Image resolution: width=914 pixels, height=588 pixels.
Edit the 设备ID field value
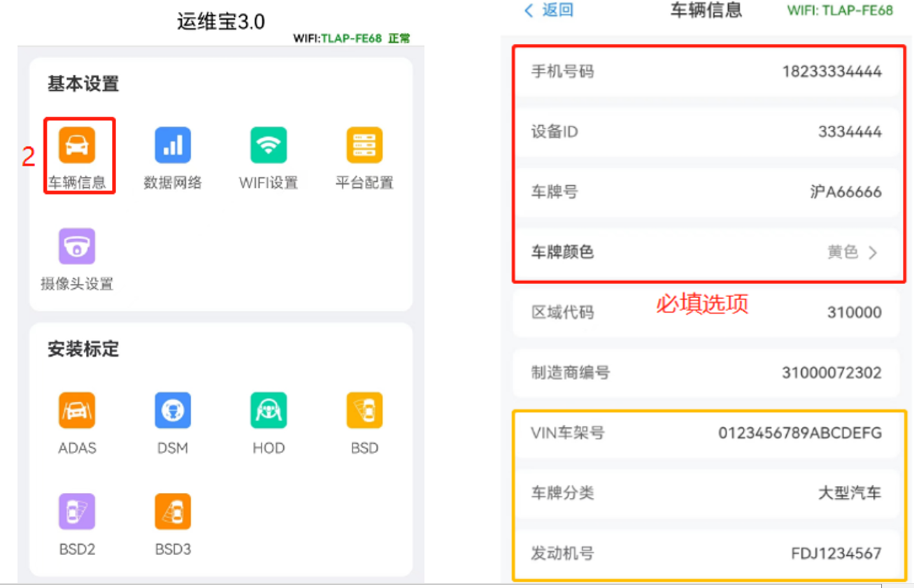(849, 131)
